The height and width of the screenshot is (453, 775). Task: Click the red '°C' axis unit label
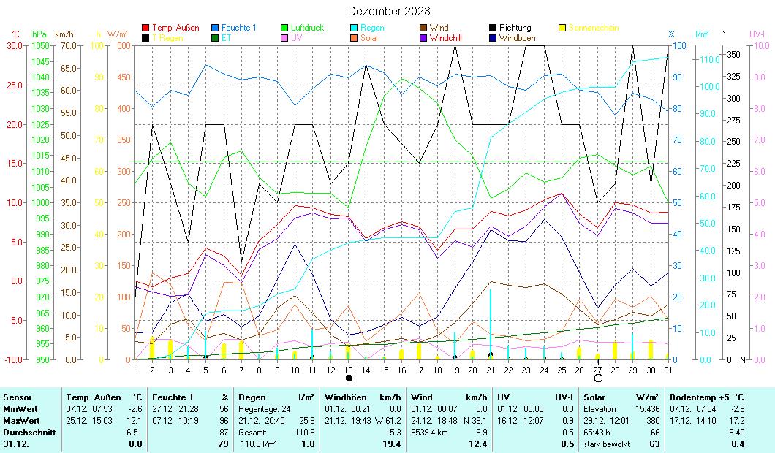15,34
